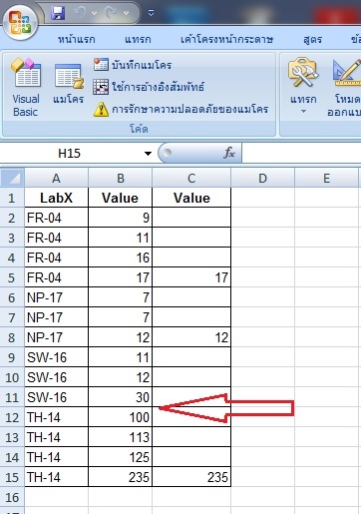
Task: Click cell B13 with value 113
Action: click(120, 437)
